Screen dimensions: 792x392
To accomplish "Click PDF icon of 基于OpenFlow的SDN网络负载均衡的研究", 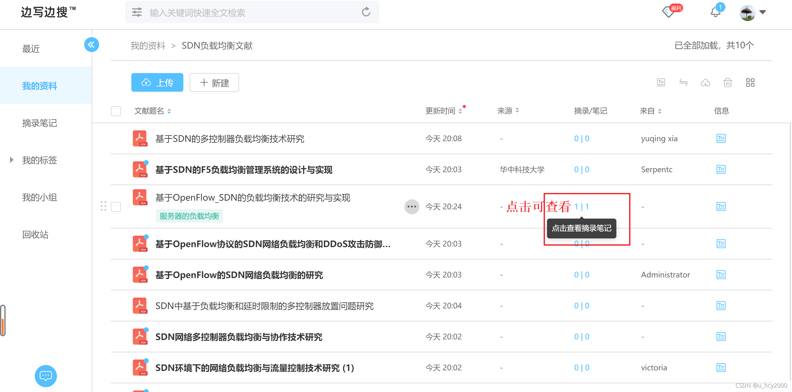I will pyautogui.click(x=140, y=275).
